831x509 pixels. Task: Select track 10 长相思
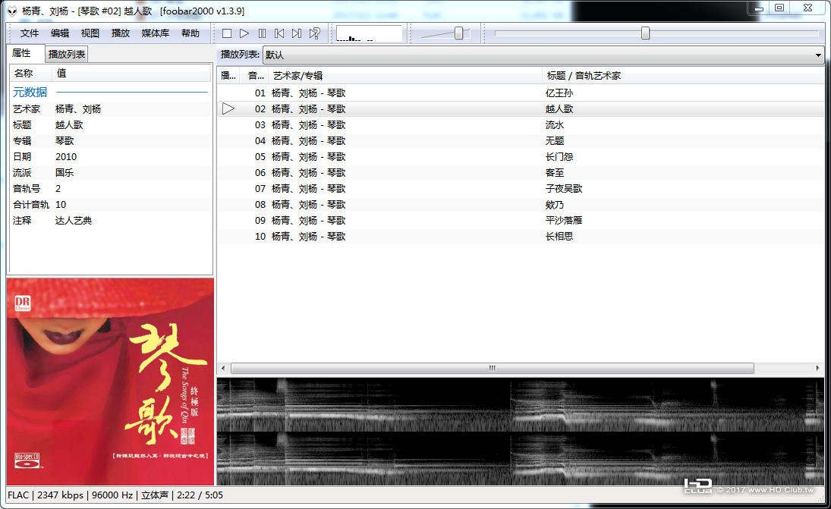coord(521,236)
